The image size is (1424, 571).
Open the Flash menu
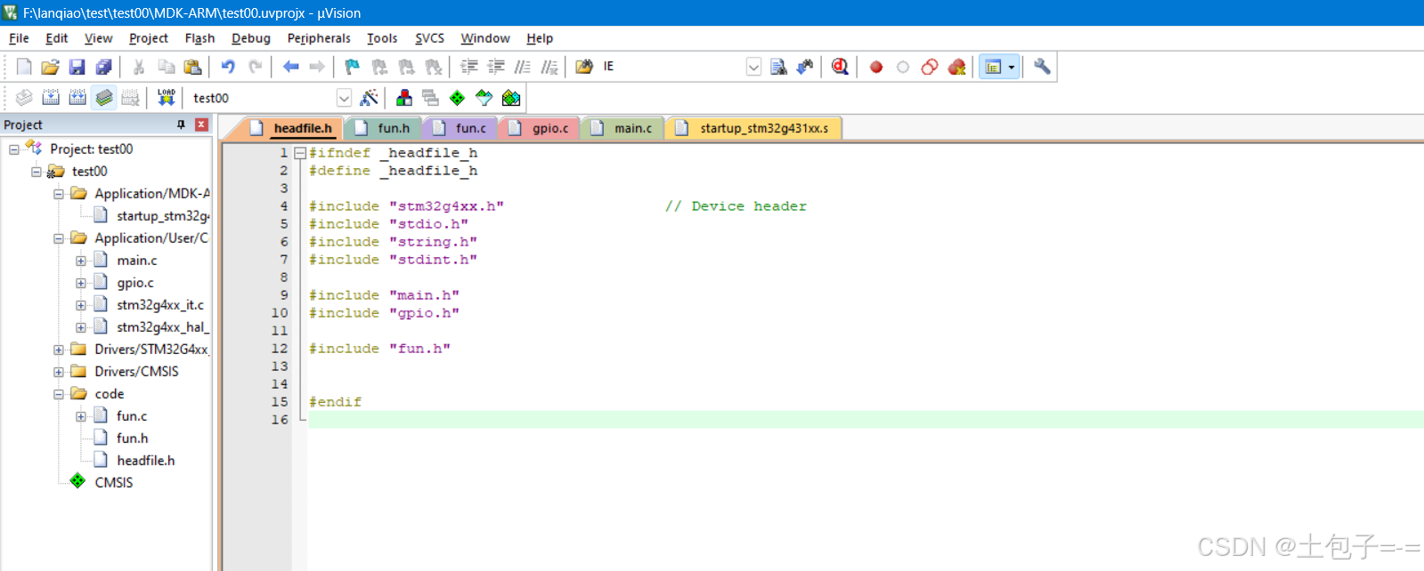pos(199,38)
